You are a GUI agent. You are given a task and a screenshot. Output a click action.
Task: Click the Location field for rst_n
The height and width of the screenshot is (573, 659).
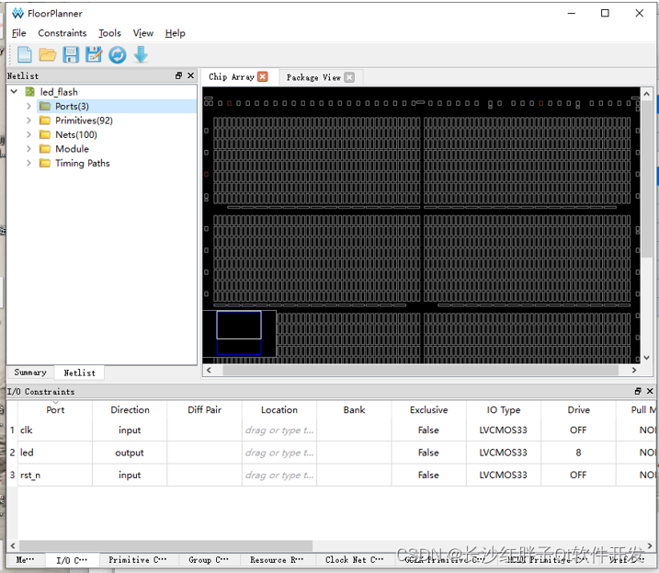(279, 475)
